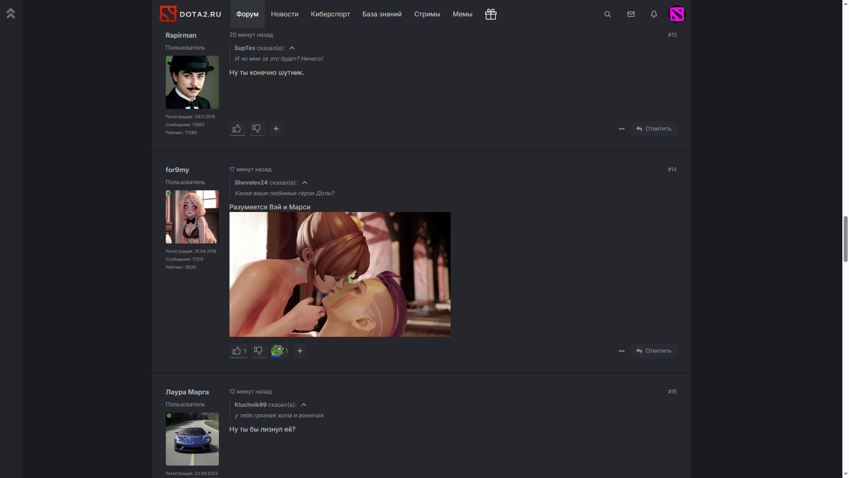Open the search icon in header

coord(607,14)
